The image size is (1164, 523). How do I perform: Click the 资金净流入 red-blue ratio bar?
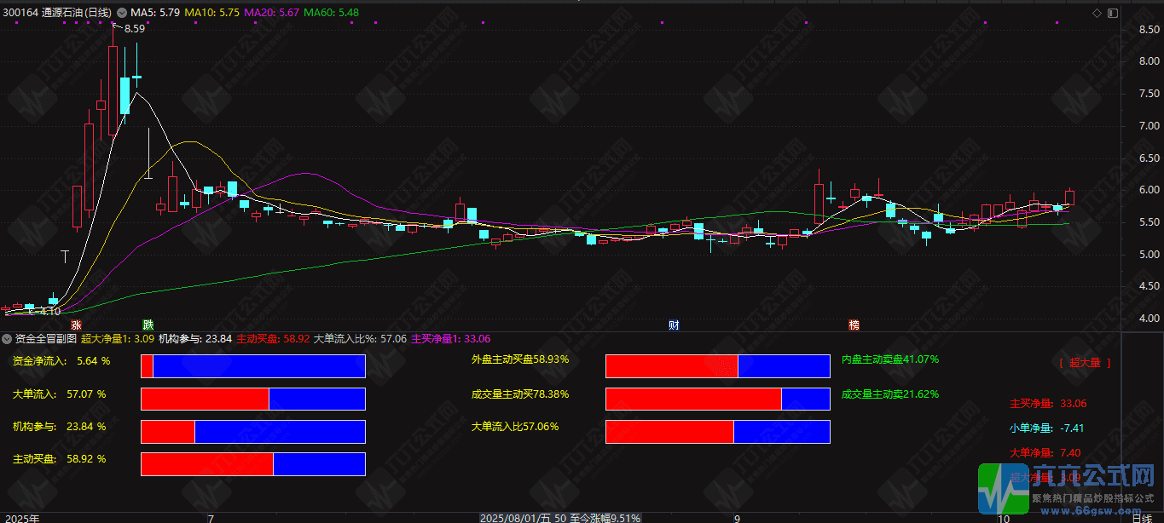point(252,366)
